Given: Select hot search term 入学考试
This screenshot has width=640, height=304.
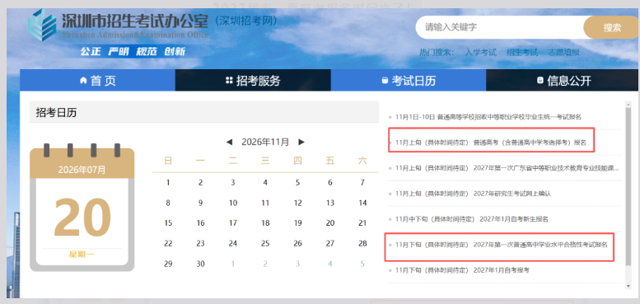Looking at the screenshot, I should coord(480,52).
